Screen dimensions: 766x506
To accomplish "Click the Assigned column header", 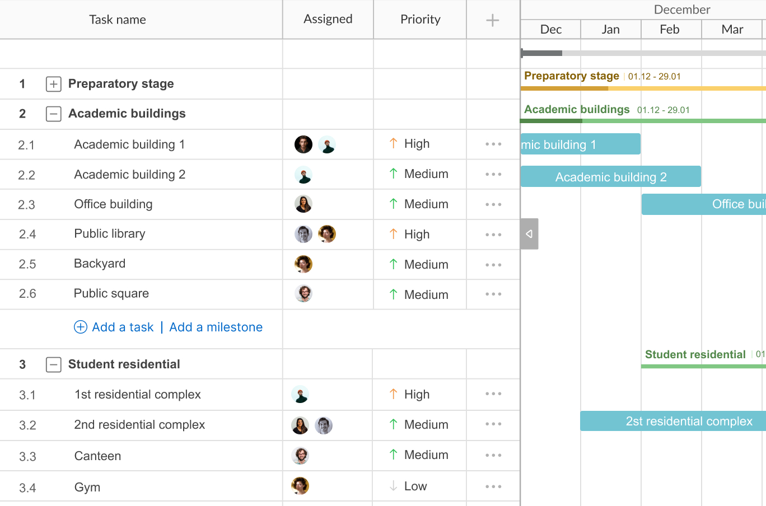I will [x=328, y=20].
